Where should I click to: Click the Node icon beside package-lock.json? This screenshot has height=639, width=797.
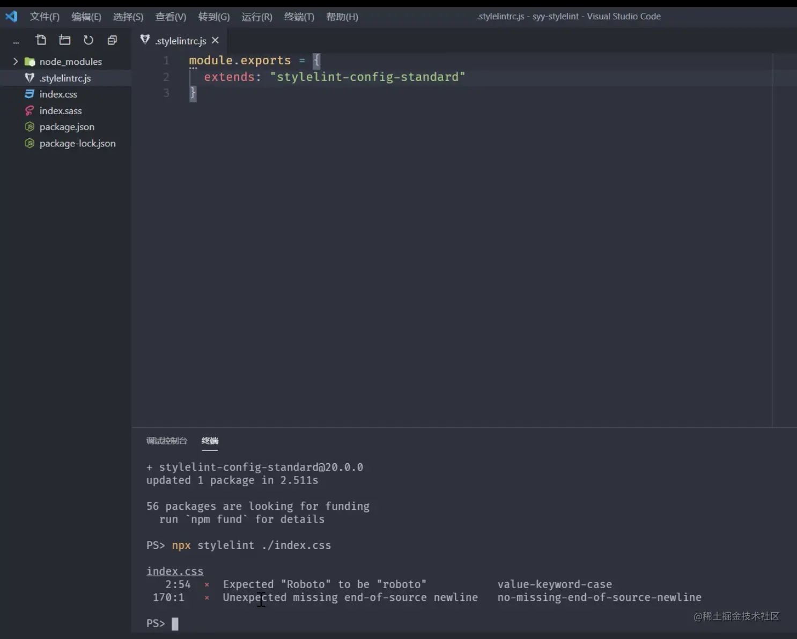(29, 143)
